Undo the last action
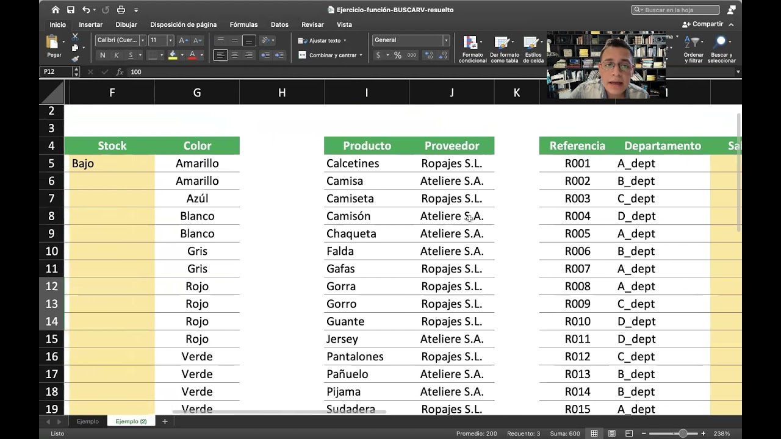Image resolution: width=781 pixels, height=439 pixels. pos(86,10)
